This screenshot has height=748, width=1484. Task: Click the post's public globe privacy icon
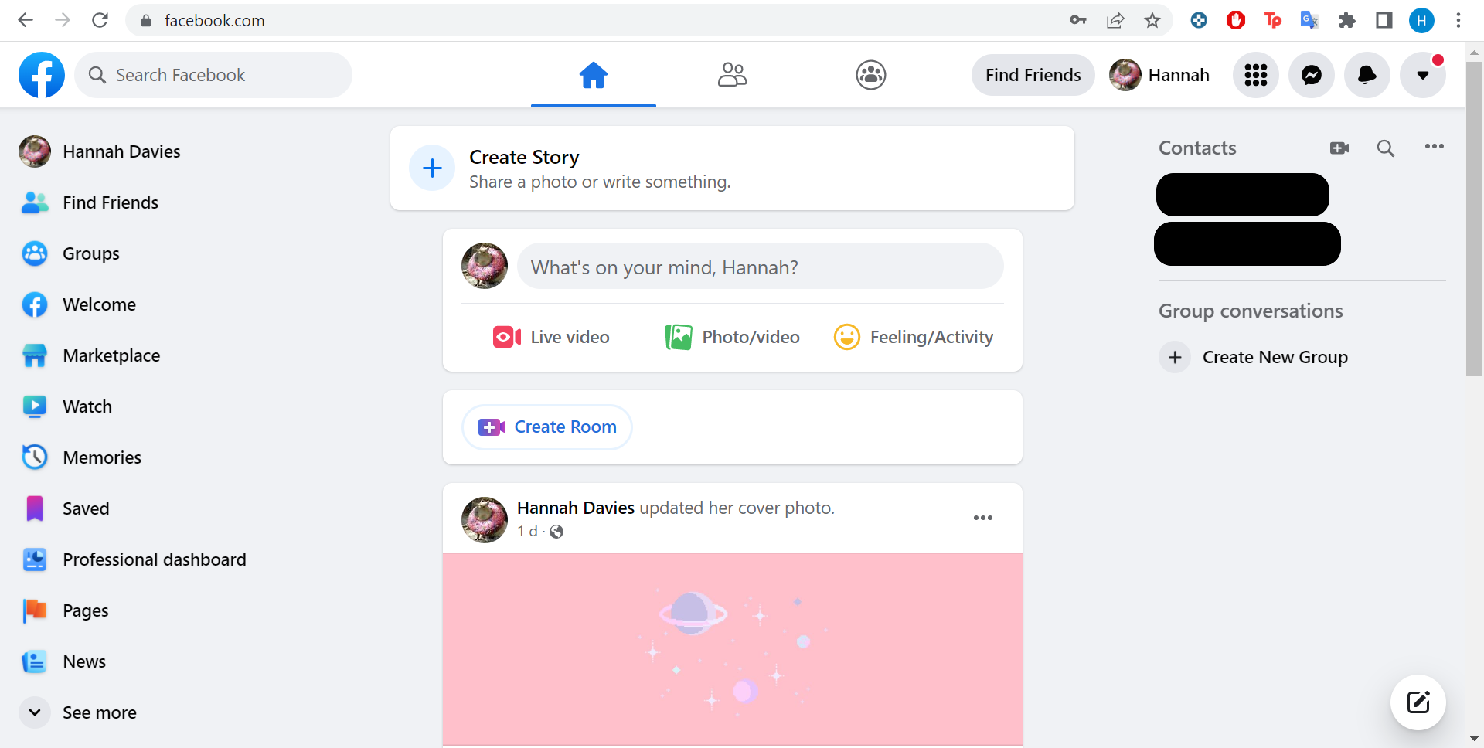pos(556,532)
